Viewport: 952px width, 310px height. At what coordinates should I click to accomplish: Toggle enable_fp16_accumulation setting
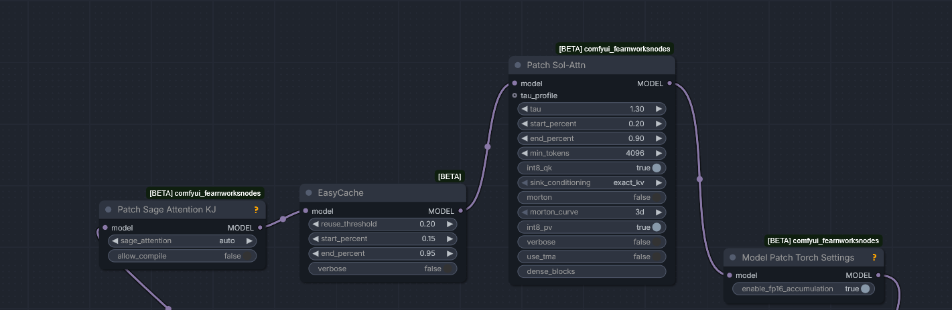coord(804,289)
